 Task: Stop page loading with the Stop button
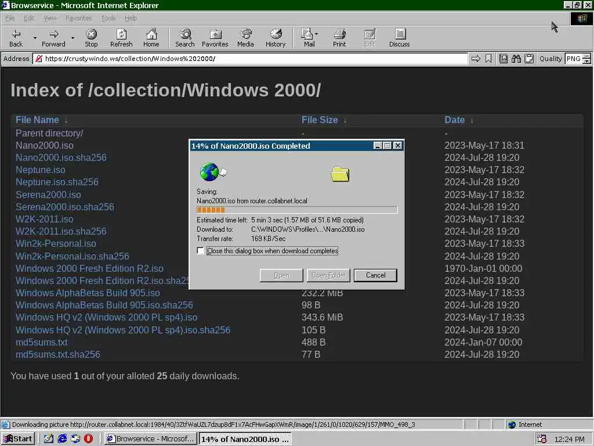[91, 38]
